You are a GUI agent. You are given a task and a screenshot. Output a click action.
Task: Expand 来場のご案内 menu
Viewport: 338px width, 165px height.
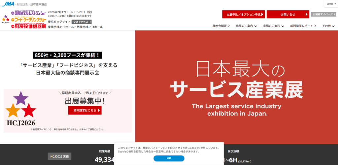[273, 26]
